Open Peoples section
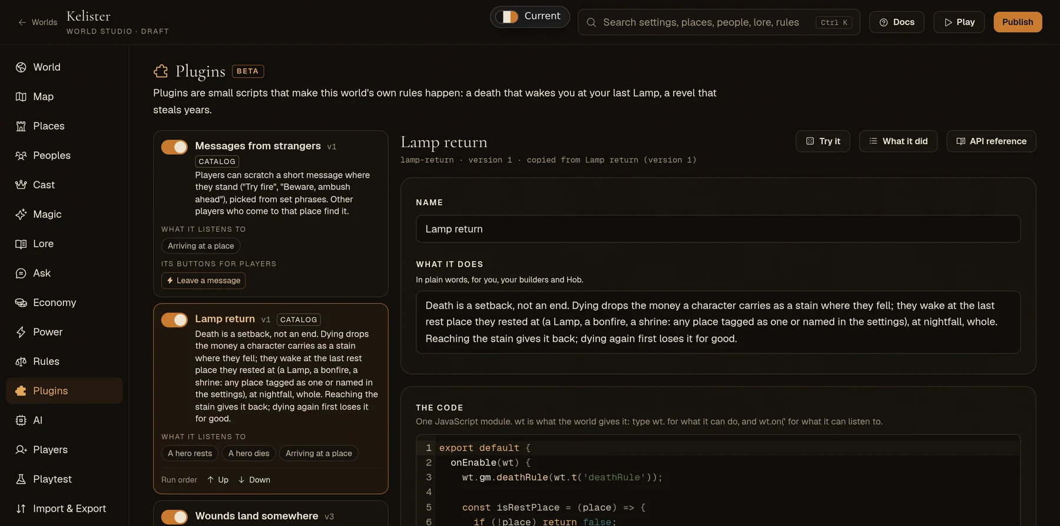The width and height of the screenshot is (1060, 526). pos(64,155)
